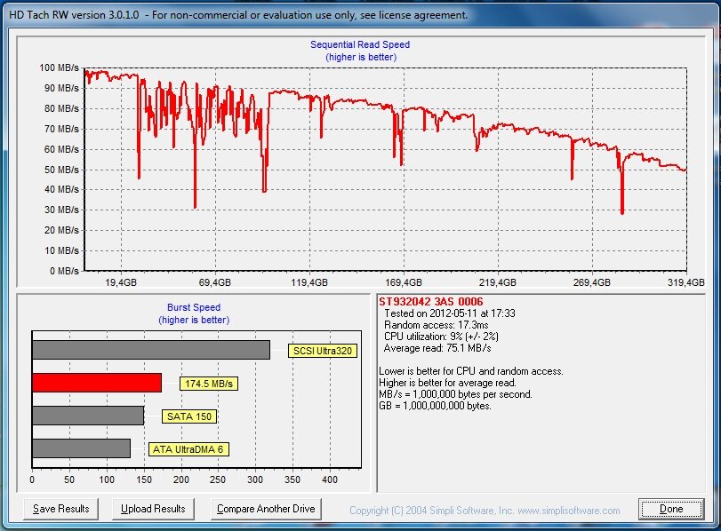
Task: Close the benchmark with Done
Action: point(671,509)
